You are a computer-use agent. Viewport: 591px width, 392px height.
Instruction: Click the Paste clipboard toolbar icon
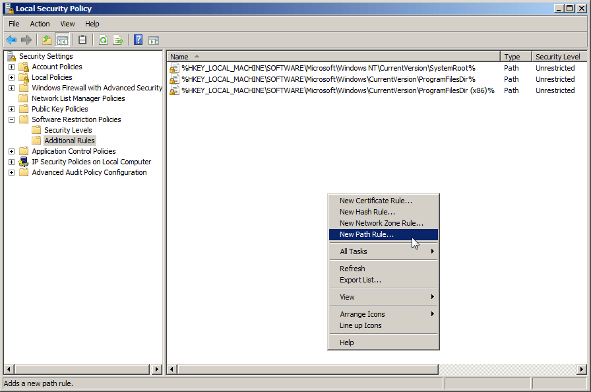(x=82, y=40)
